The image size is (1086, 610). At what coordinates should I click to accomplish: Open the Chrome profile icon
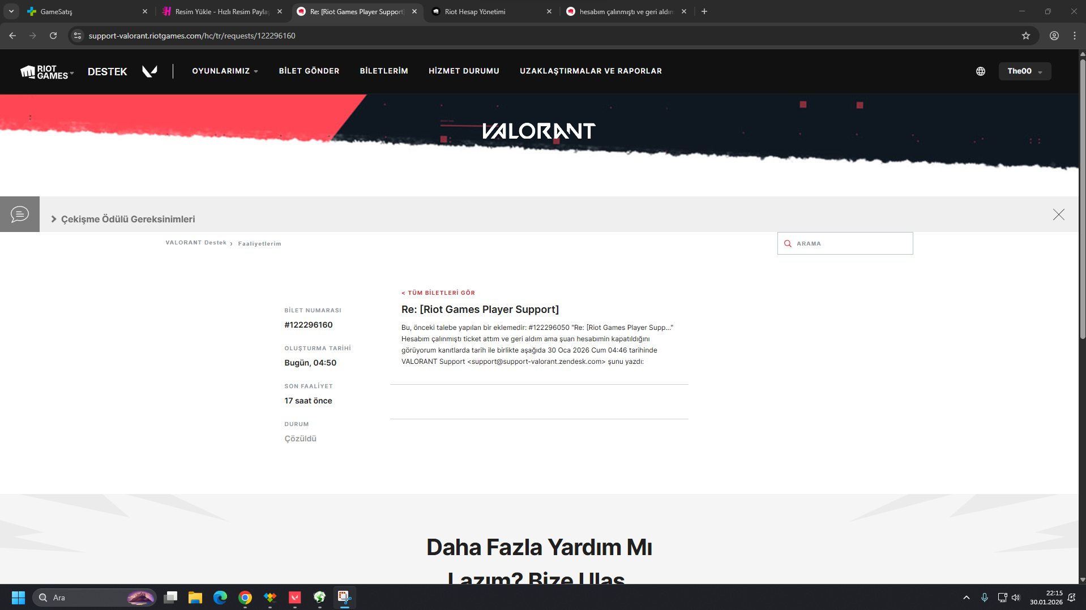pyautogui.click(x=1054, y=36)
